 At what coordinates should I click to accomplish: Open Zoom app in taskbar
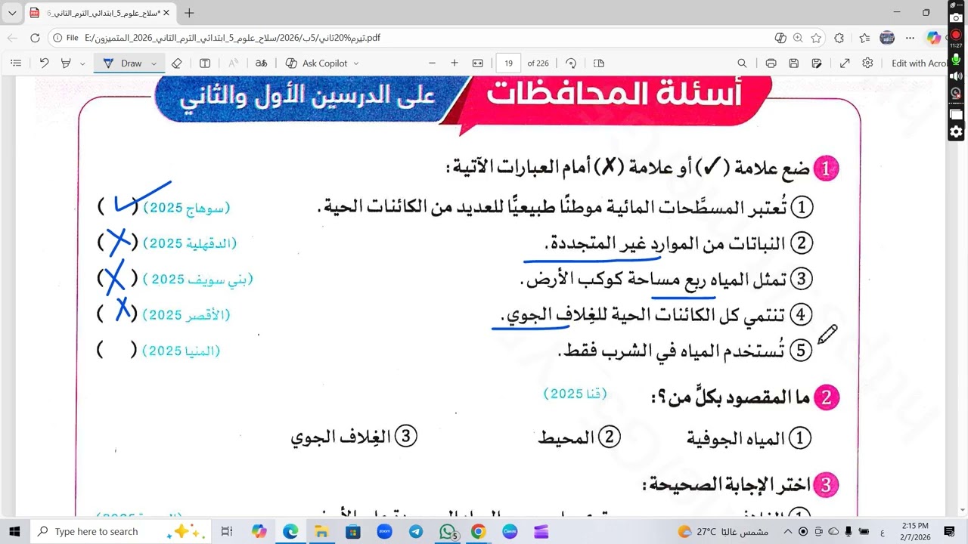coord(384,532)
